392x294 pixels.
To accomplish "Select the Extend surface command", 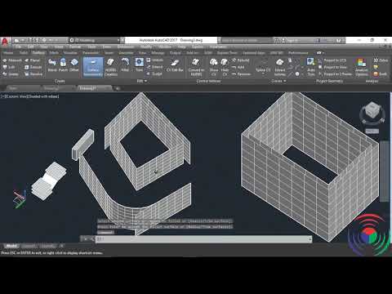I will coord(154,67).
